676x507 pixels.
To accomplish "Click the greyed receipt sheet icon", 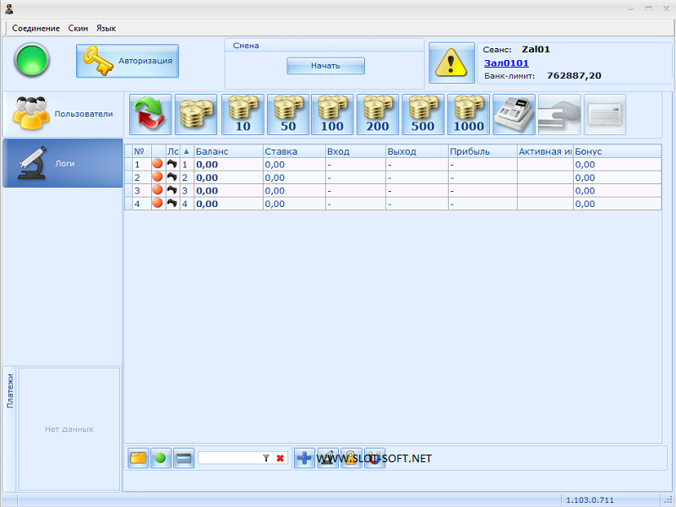I will click(x=605, y=114).
